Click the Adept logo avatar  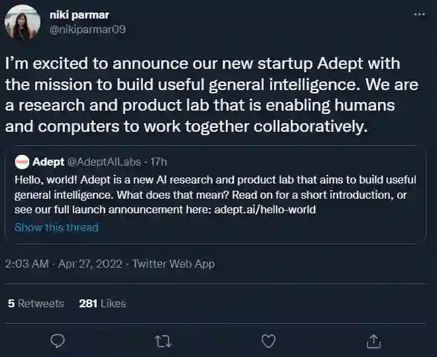[x=22, y=162]
